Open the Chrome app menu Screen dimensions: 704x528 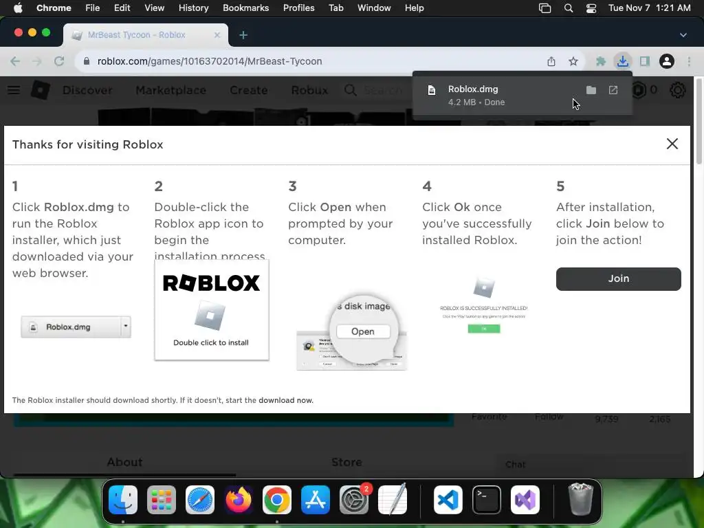(x=54, y=8)
